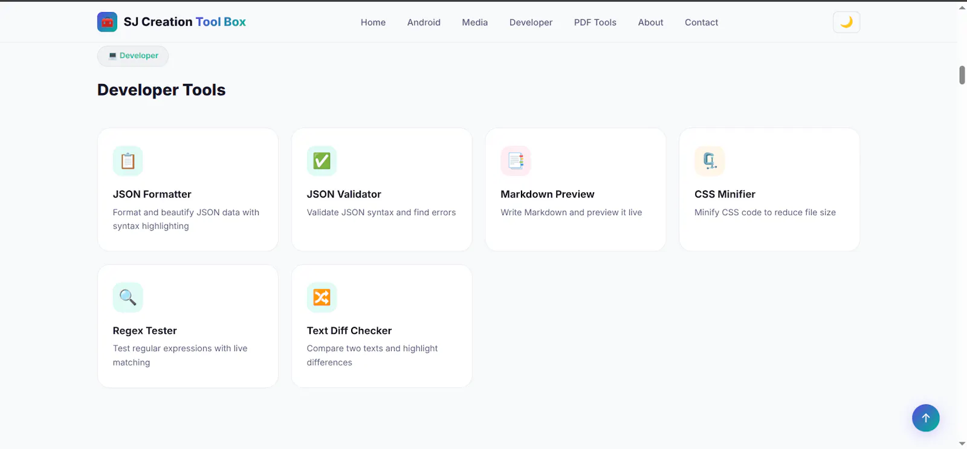
Task: Open the PDF Tools menu item
Action: 595,22
